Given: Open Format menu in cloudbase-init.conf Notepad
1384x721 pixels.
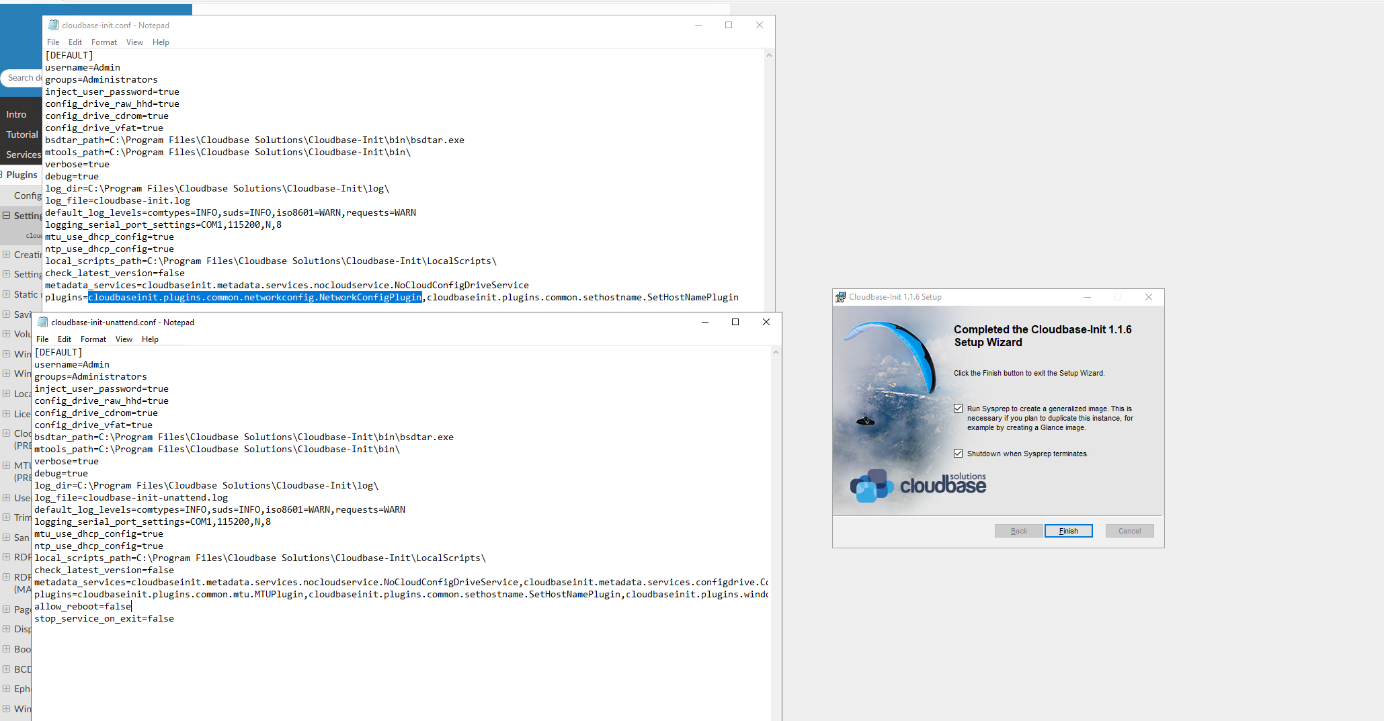Looking at the screenshot, I should pyautogui.click(x=104, y=42).
